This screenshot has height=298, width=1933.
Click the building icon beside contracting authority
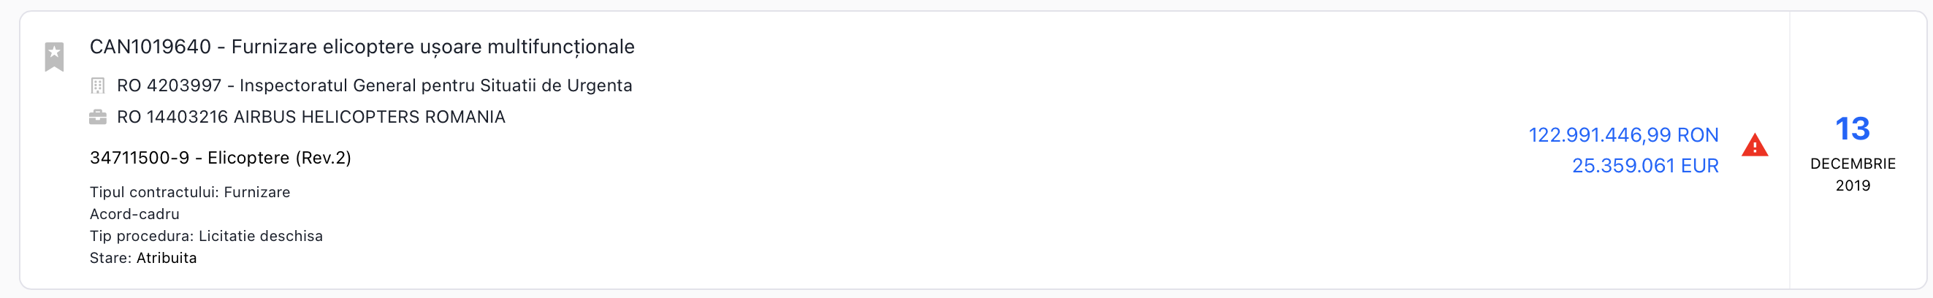[x=98, y=85]
